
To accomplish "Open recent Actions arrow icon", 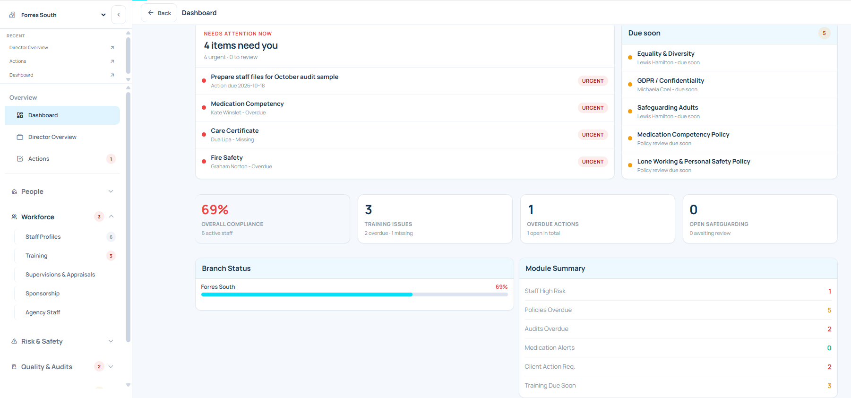I will 112,61.
